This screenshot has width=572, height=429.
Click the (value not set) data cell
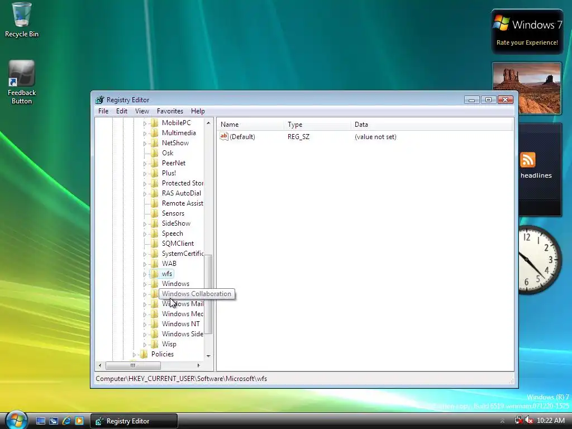(x=375, y=137)
